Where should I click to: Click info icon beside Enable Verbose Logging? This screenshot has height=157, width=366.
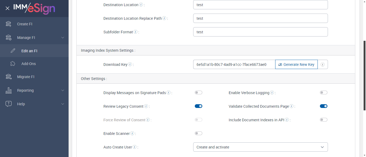coord(272,93)
